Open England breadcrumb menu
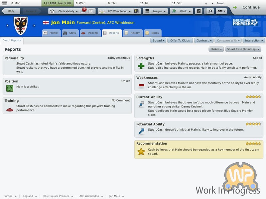 pos(30,196)
